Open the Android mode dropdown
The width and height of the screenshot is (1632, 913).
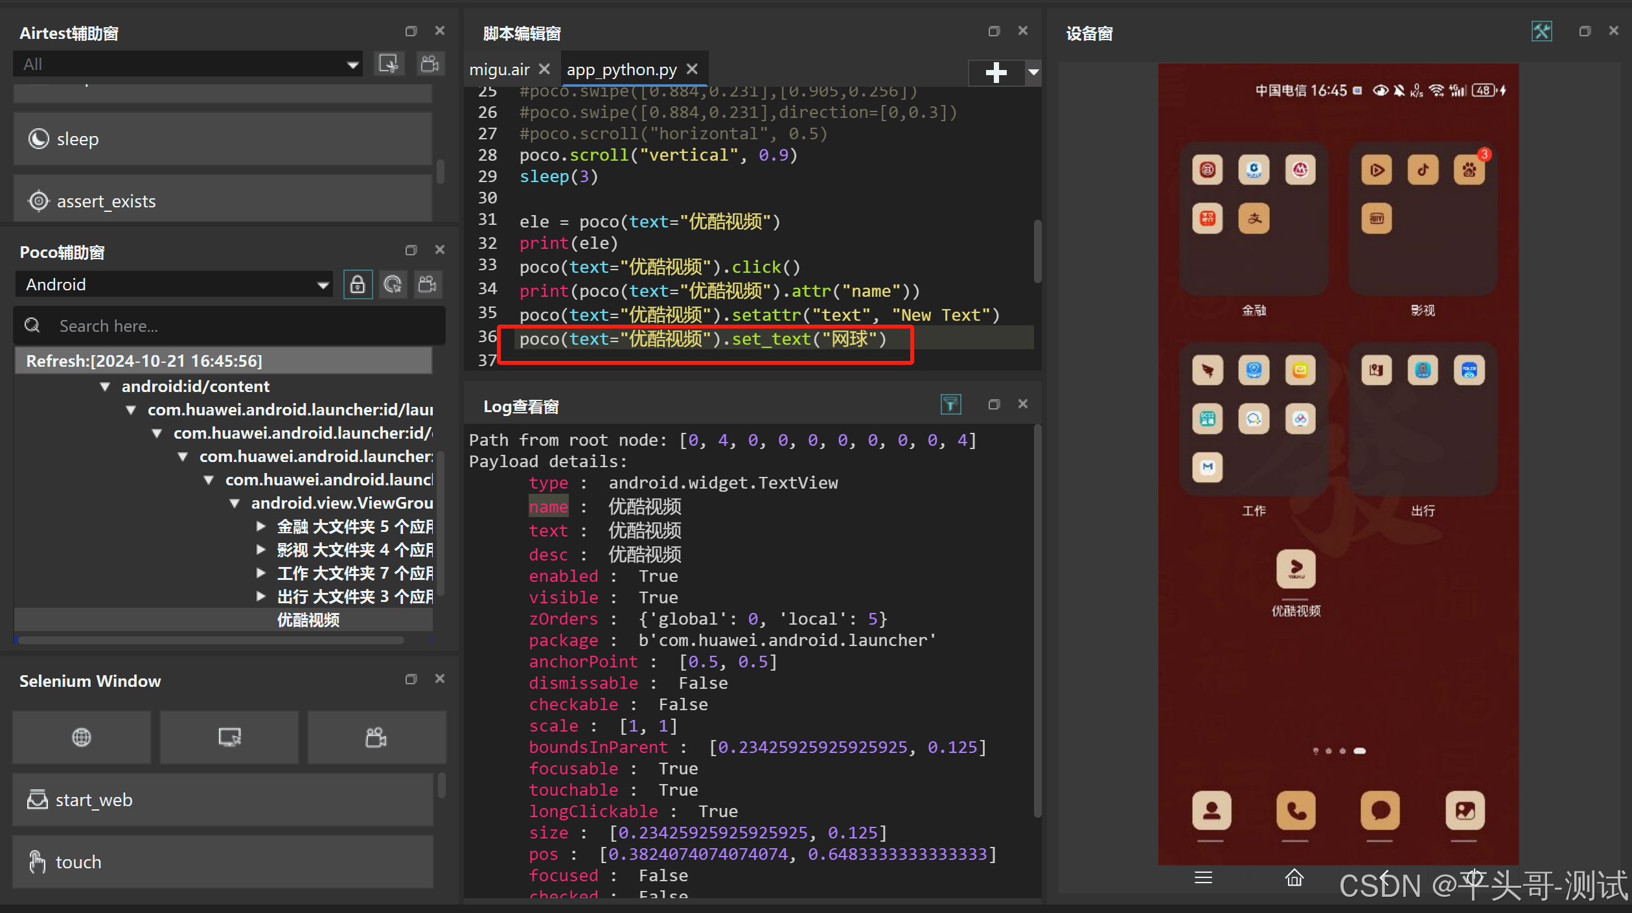coord(175,284)
